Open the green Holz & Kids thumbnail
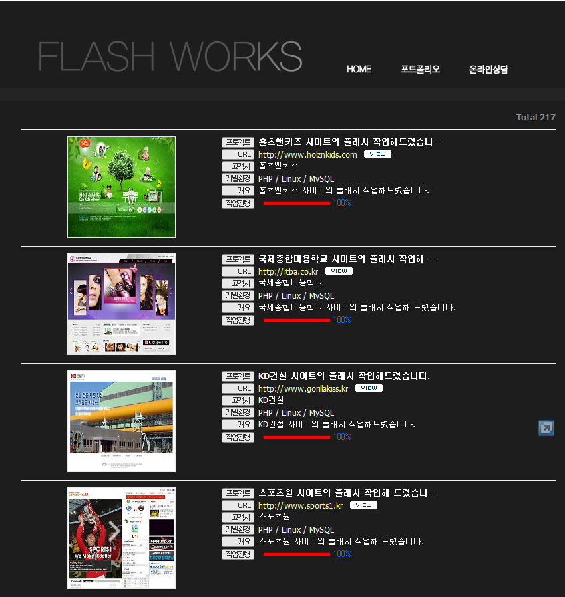This screenshot has width=565, height=597. (122, 187)
